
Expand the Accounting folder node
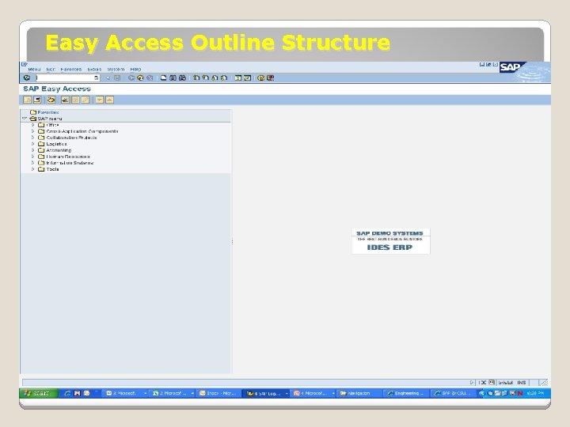pyautogui.click(x=32, y=150)
